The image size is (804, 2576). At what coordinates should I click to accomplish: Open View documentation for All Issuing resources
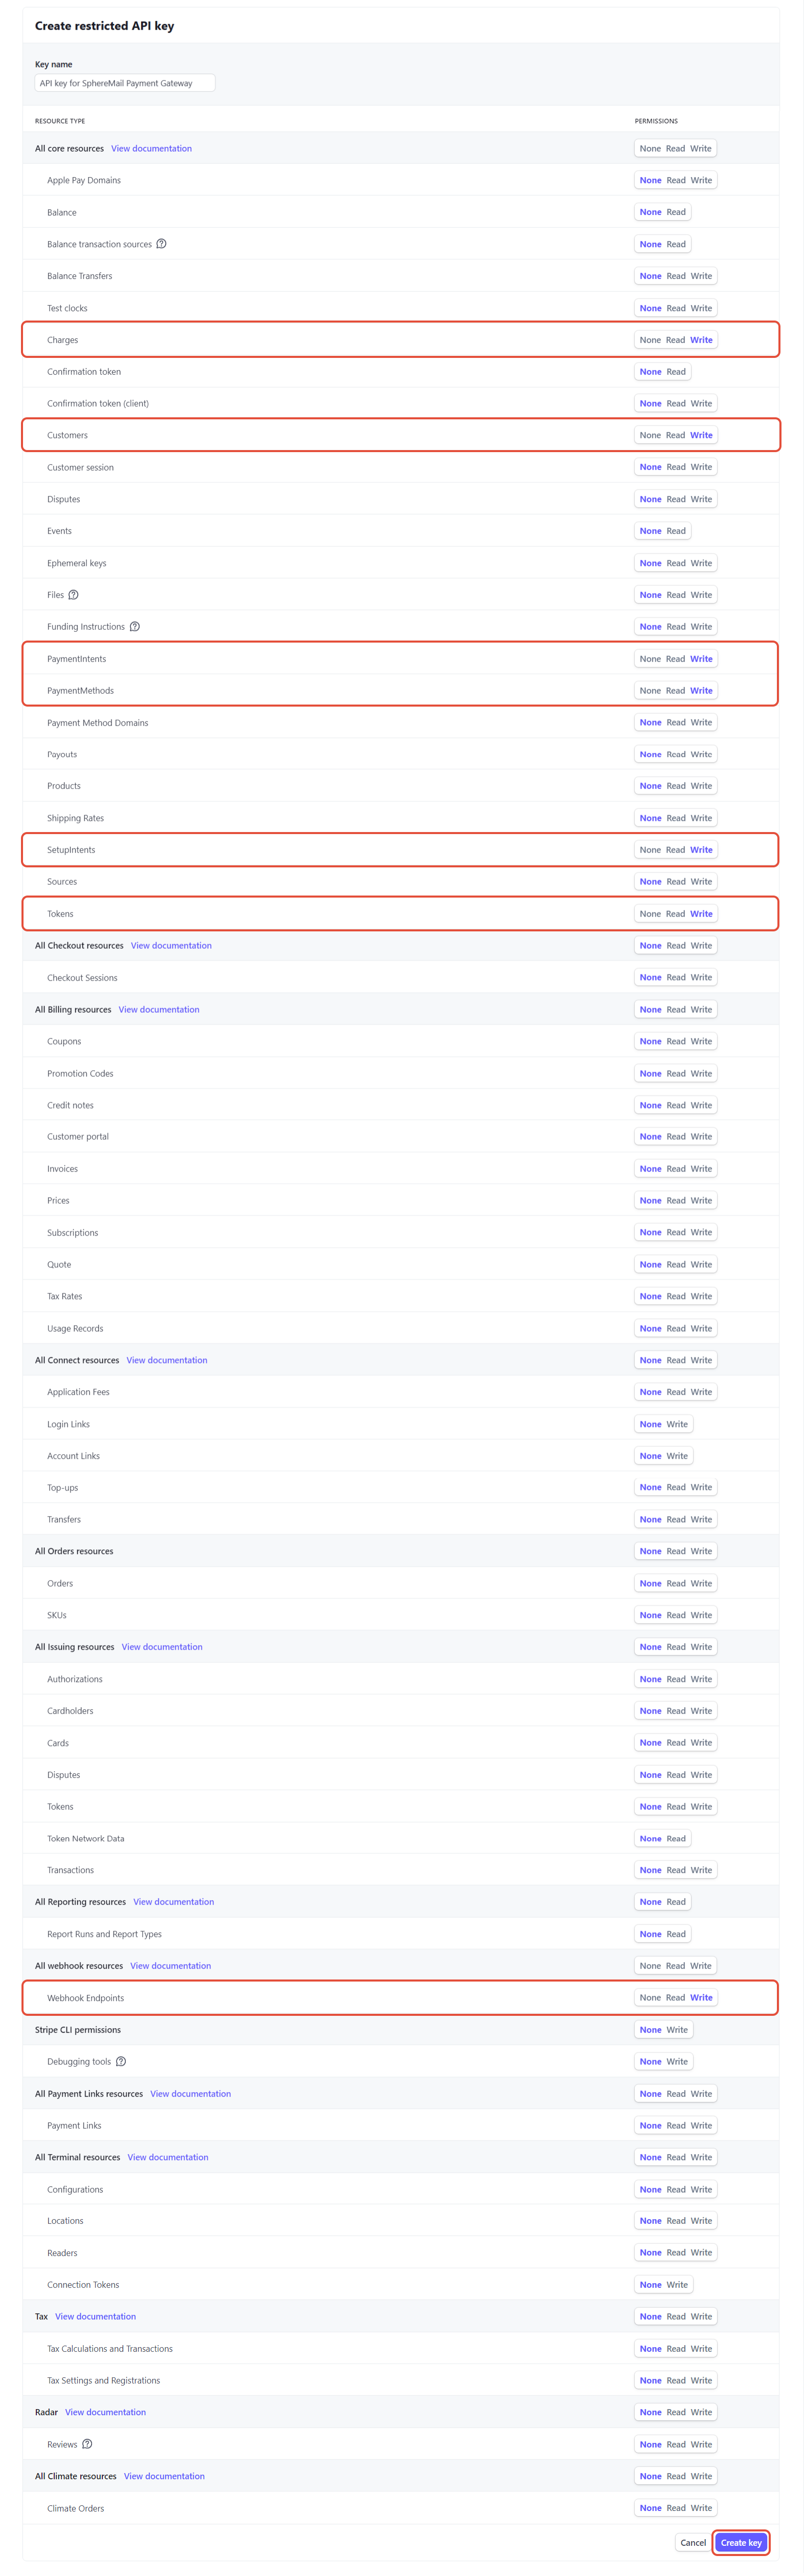tap(162, 1647)
